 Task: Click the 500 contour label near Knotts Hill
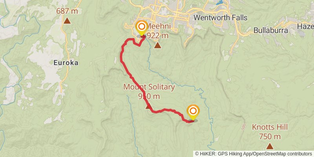pos(243,127)
